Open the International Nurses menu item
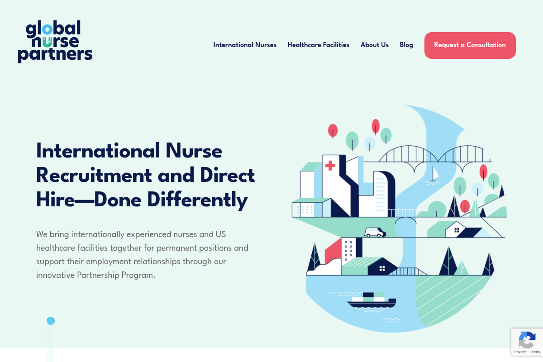 [x=245, y=45]
